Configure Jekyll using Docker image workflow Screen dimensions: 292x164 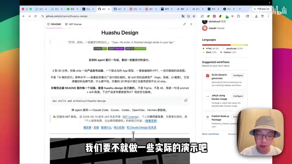click(238, 96)
